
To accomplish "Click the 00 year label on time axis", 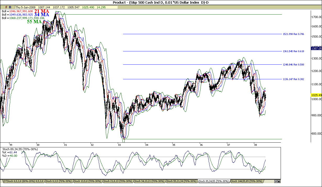I will 38,145.
